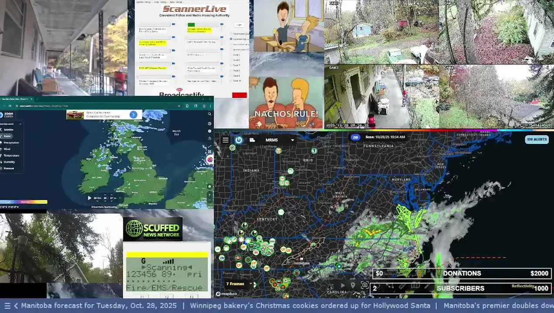Viewport: 554px width, 313px height.
Task: Play the radar loop animation
Action: 342,286
